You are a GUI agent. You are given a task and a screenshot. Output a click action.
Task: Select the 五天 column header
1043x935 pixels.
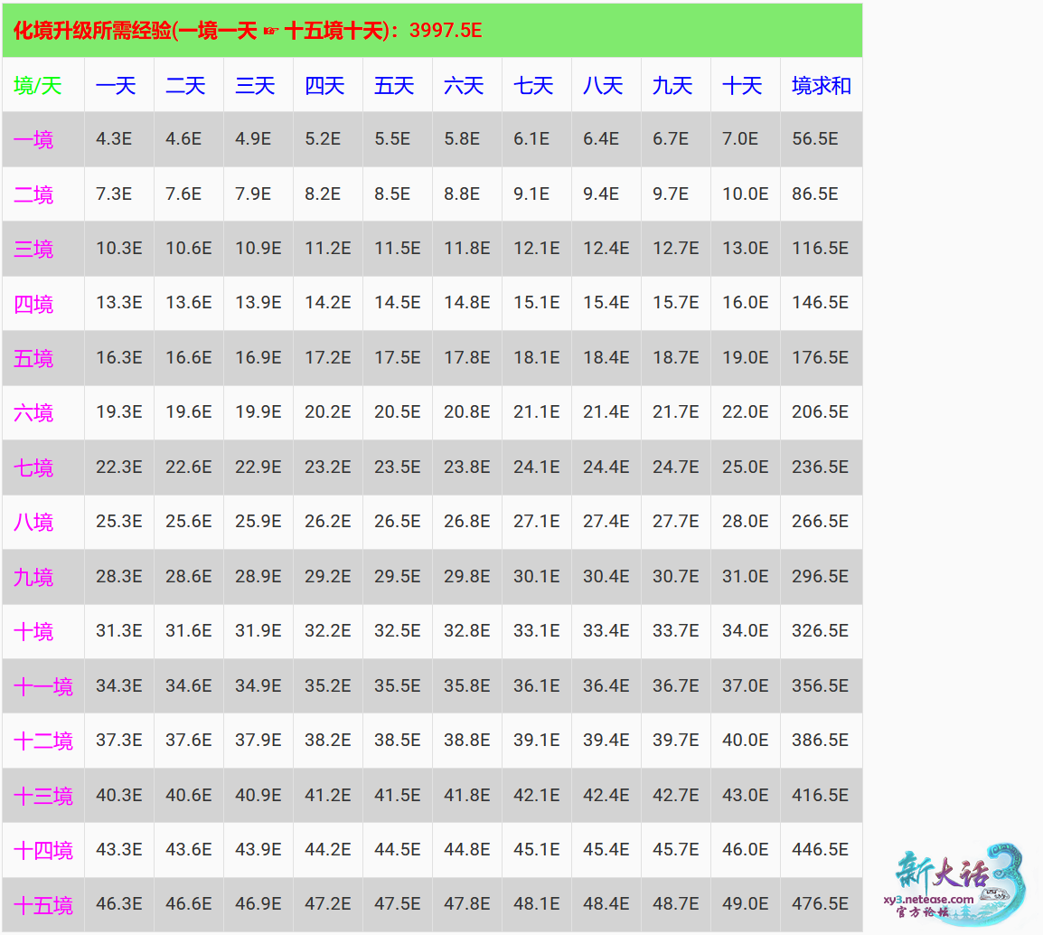[x=397, y=85]
